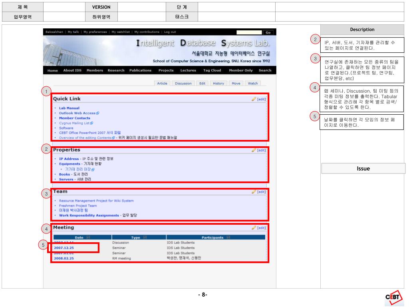
Task: Open Projects in the navigation bar
Action: tap(166, 70)
